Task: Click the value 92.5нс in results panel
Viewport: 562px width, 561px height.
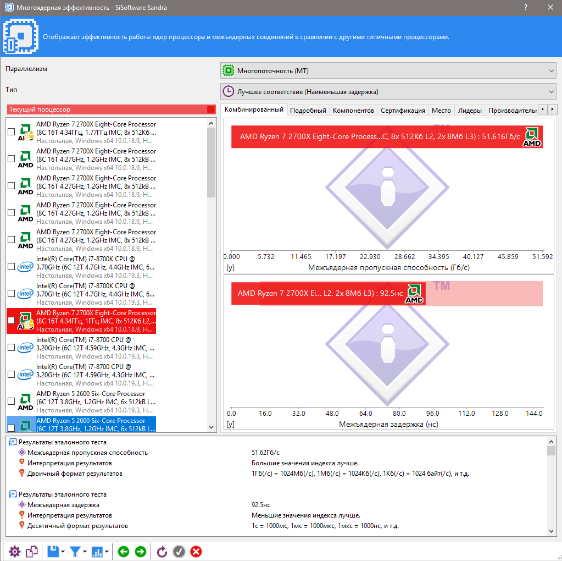Action: (x=261, y=505)
